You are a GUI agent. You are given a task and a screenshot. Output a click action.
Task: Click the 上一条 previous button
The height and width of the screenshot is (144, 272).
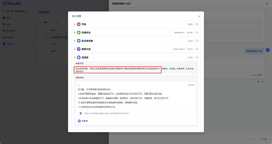point(252,139)
